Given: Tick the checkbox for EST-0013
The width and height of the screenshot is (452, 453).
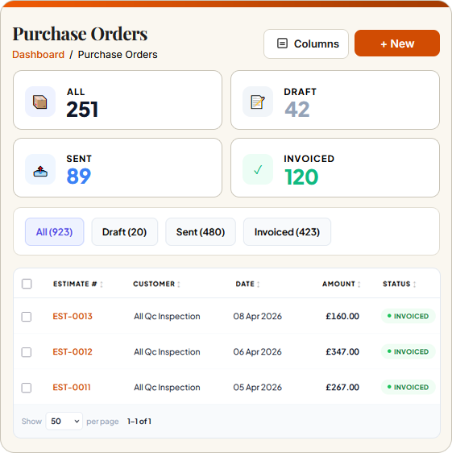Looking at the screenshot, I should click(27, 317).
